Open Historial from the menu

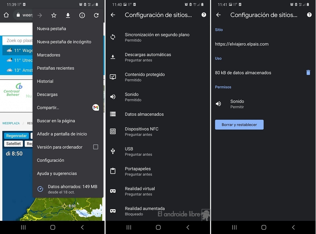tap(45, 81)
